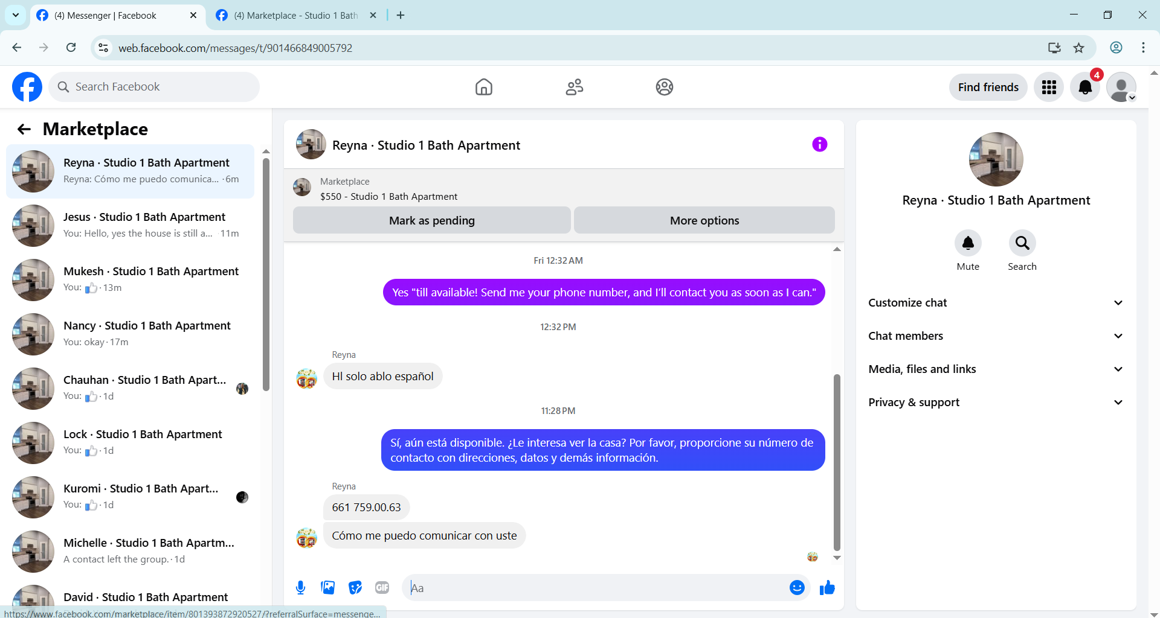Screen dimensions: 1160x618
Task: Open tab search dropdown arrow
Action: tap(15, 15)
